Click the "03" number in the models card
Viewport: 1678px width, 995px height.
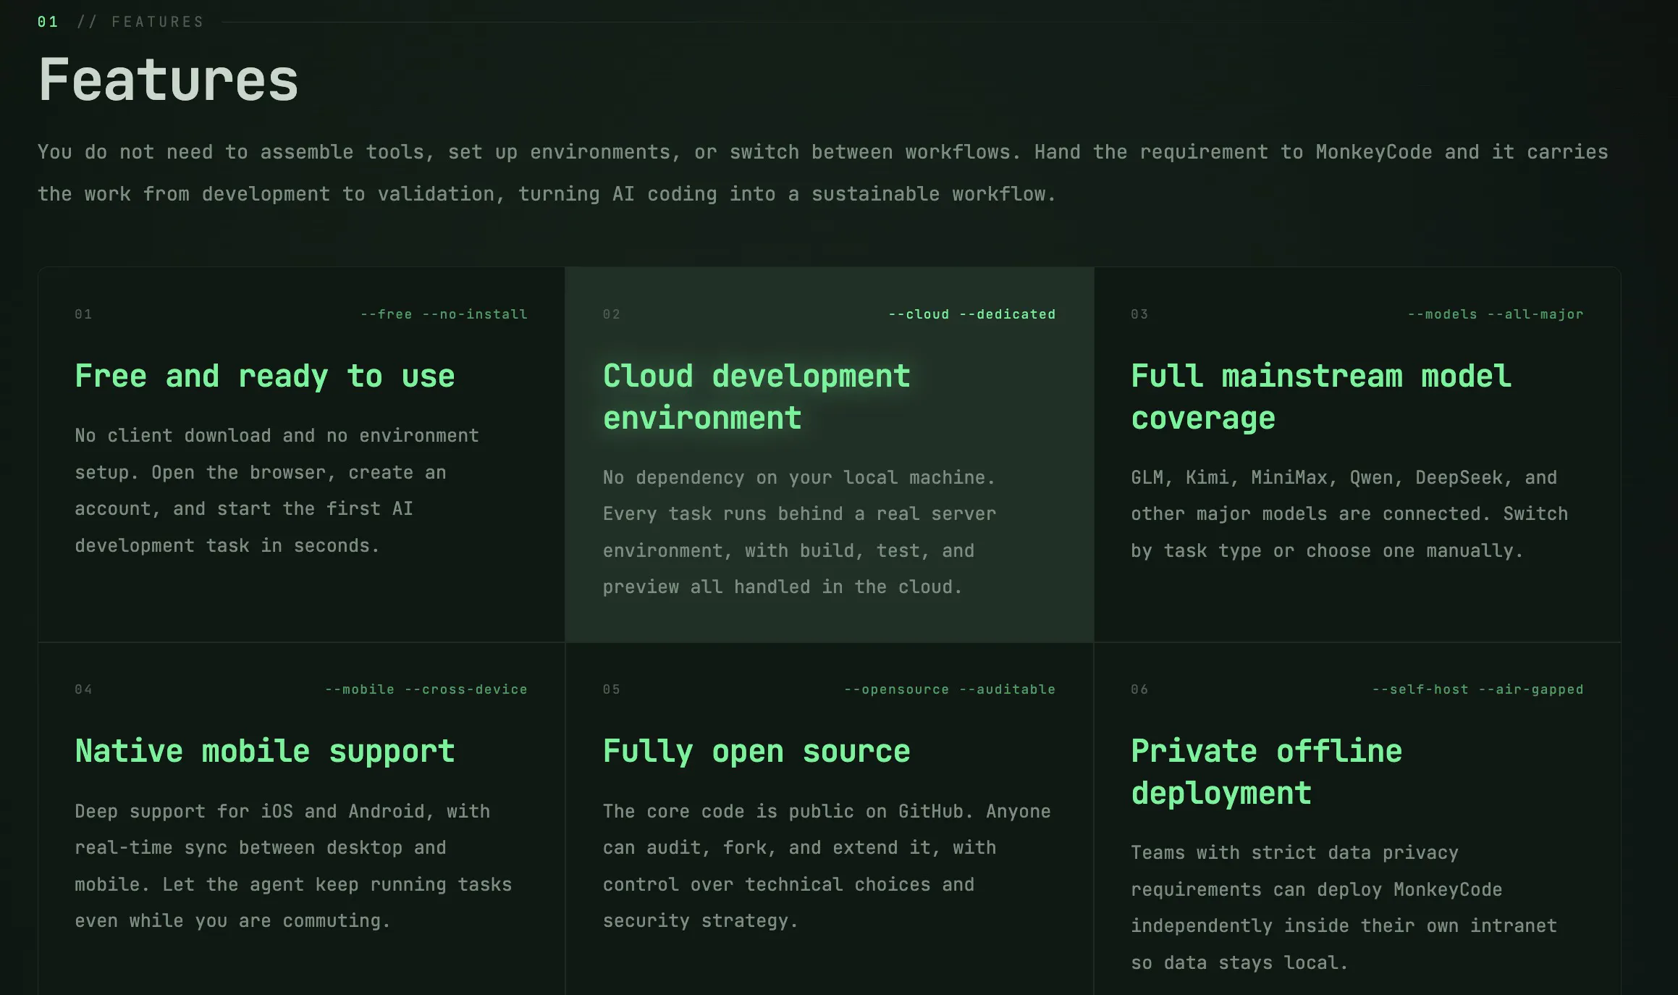point(1139,314)
